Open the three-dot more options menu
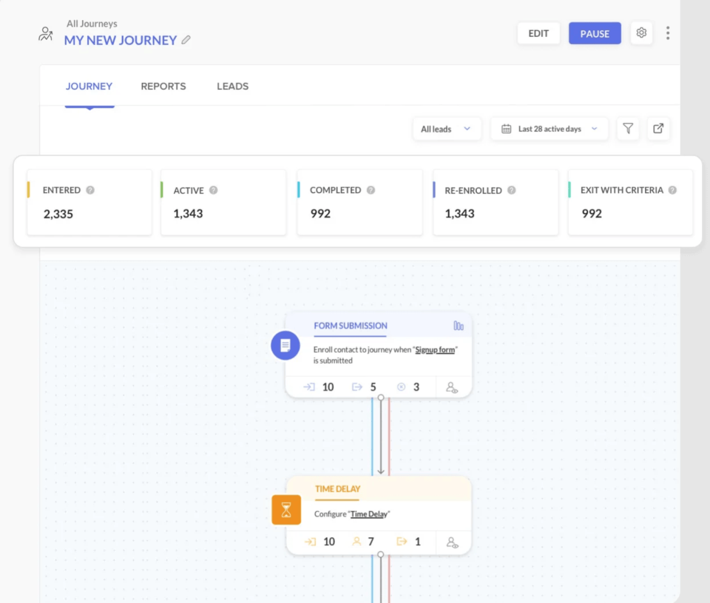Viewport: 710px width, 603px height. coord(668,33)
